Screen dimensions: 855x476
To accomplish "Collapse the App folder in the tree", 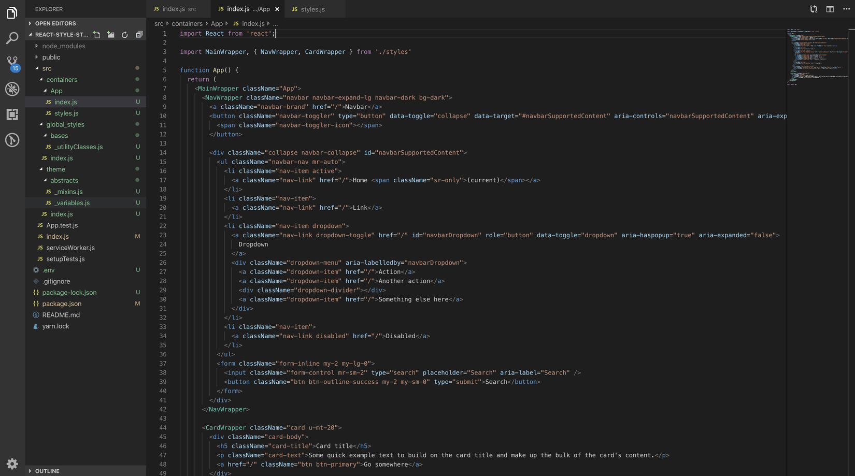I will tap(56, 91).
